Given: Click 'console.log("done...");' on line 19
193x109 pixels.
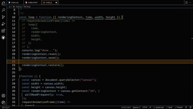Looking at the screenshot, I should [40, 51].
